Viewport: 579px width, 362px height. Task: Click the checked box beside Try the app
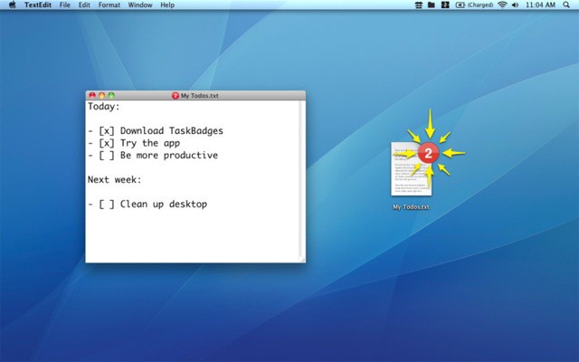coord(107,143)
